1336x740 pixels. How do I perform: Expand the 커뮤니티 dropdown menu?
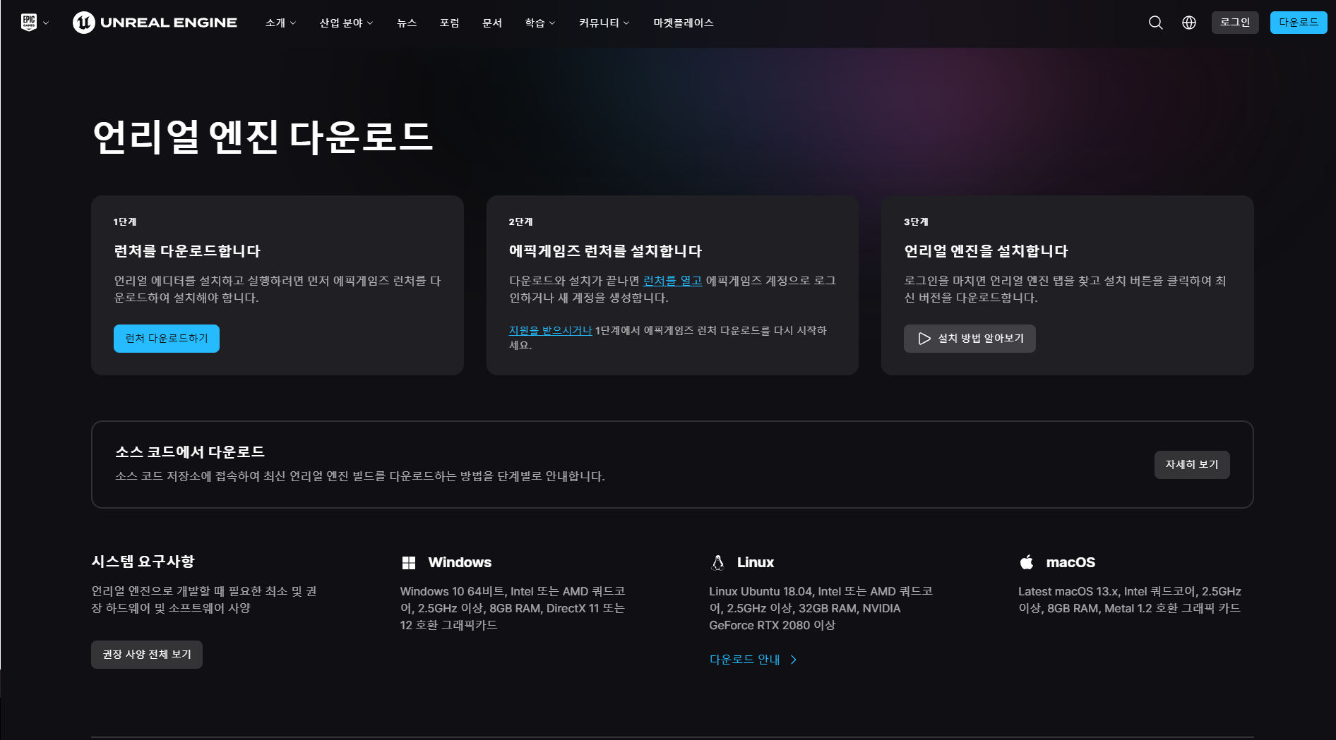click(604, 23)
